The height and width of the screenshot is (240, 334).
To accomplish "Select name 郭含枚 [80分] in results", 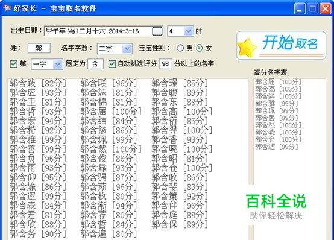I will [x=109, y=196].
